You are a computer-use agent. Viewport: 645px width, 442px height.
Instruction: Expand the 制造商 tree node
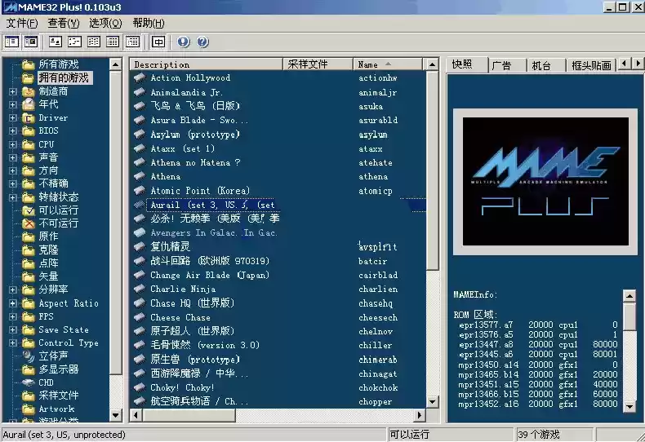(13, 91)
